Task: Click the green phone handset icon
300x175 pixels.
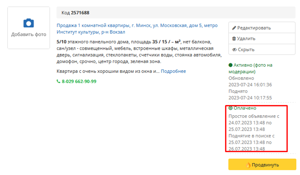Action: click(58, 82)
